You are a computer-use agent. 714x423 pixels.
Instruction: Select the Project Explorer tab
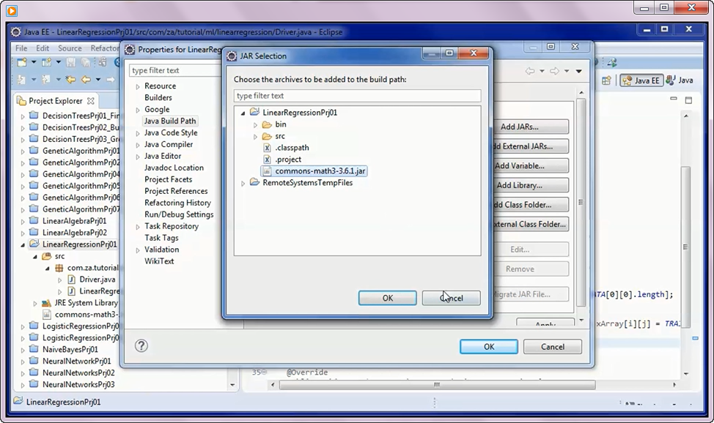55,100
